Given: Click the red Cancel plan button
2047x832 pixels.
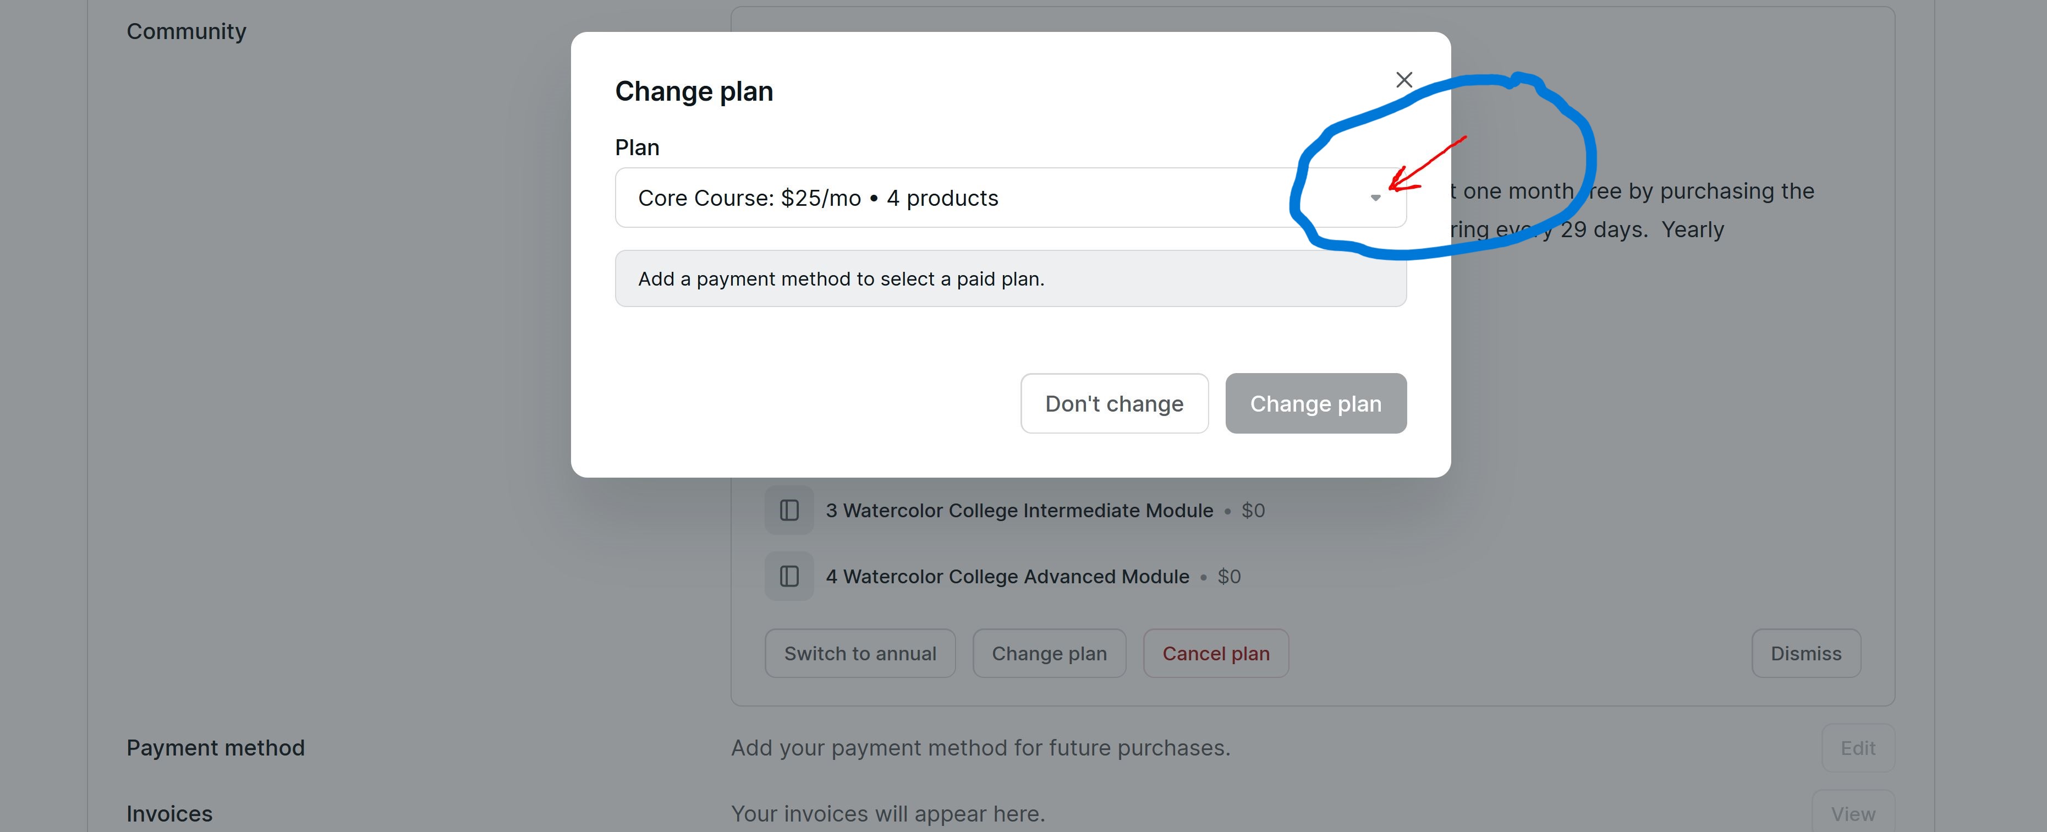Looking at the screenshot, I should 1216,653.
